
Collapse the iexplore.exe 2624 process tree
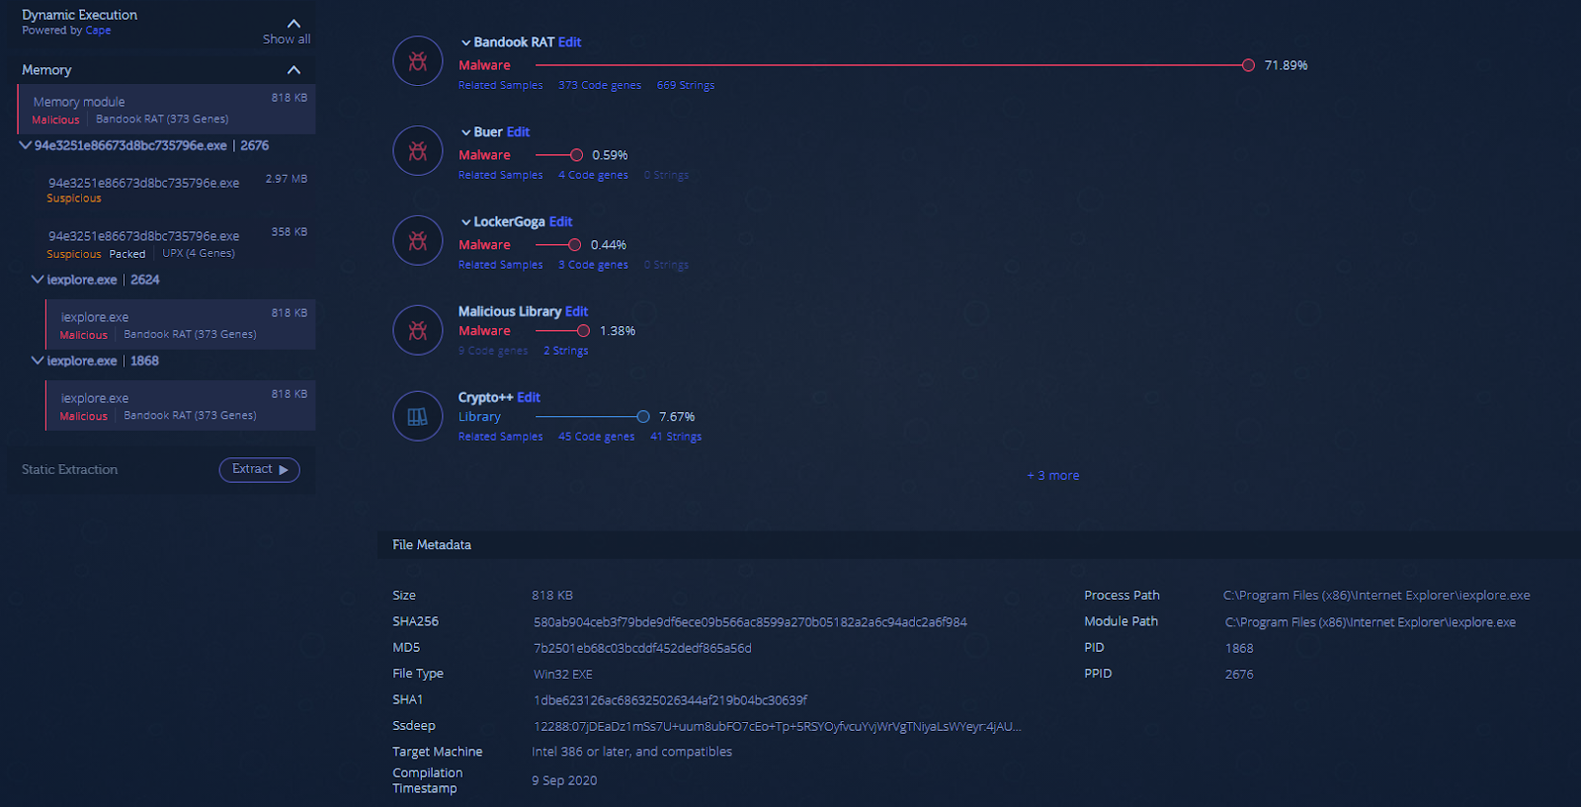pos(38,280)
